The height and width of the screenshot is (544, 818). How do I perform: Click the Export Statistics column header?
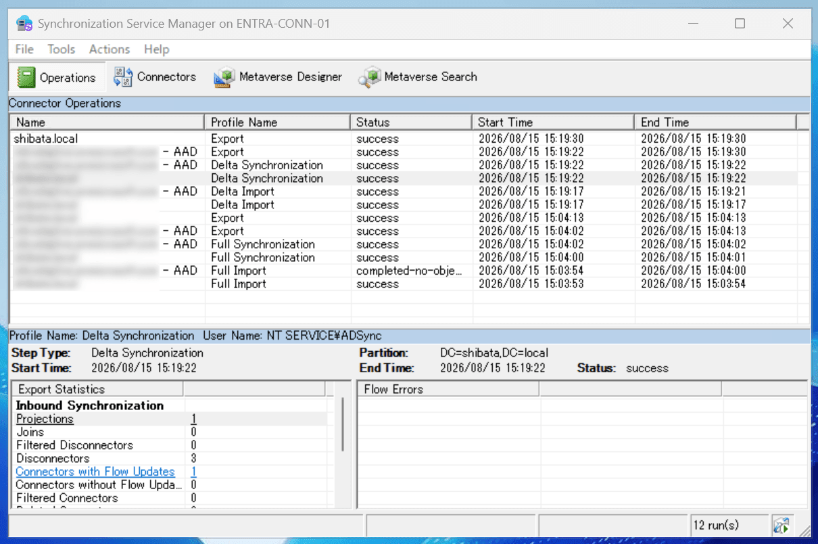97,389
